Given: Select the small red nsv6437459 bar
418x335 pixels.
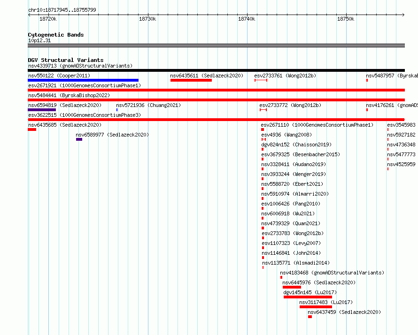Looking at the screenshot, I should [x=310, y=317].
